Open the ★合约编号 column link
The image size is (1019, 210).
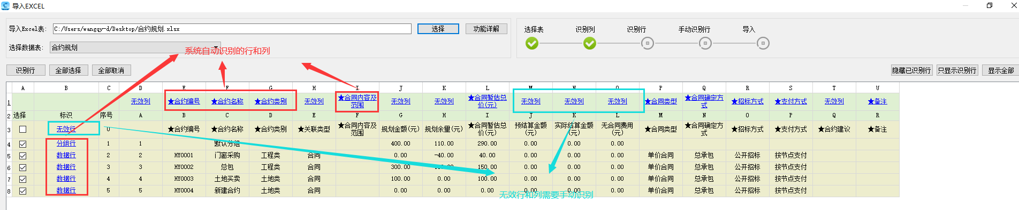point(184,101)
